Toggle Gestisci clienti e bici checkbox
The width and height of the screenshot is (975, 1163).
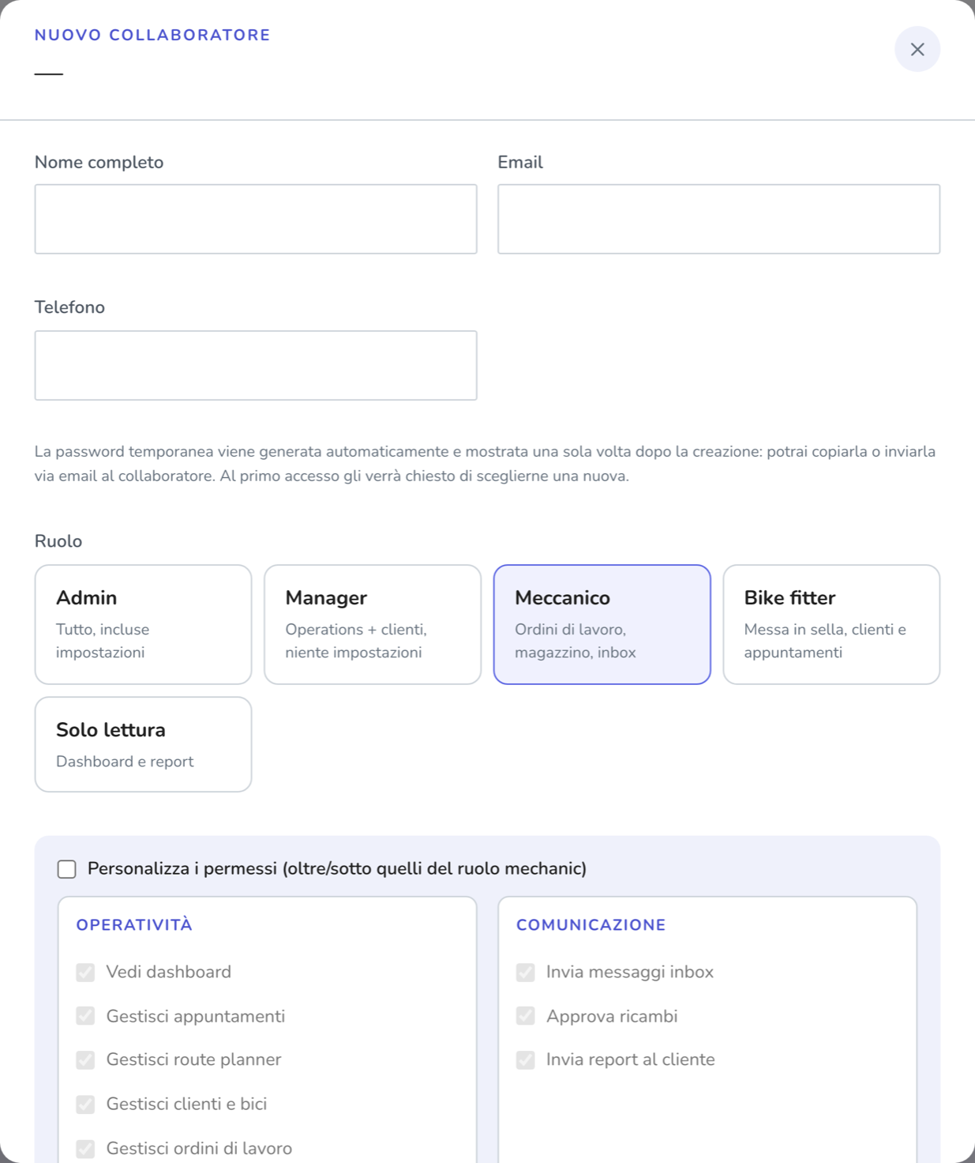tap(85, 1104)
